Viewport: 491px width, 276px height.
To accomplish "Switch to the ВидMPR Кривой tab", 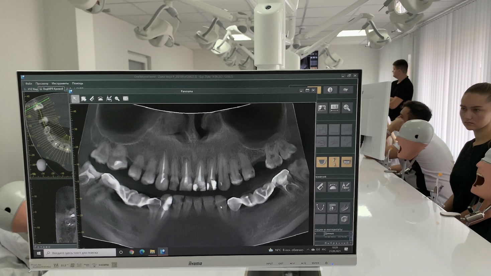I will pos(52,89).
